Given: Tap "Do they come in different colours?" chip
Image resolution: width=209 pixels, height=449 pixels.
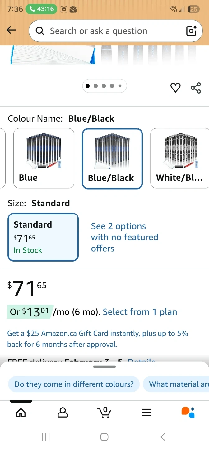Looking at the screenshot, I should [x=74, y=384].
